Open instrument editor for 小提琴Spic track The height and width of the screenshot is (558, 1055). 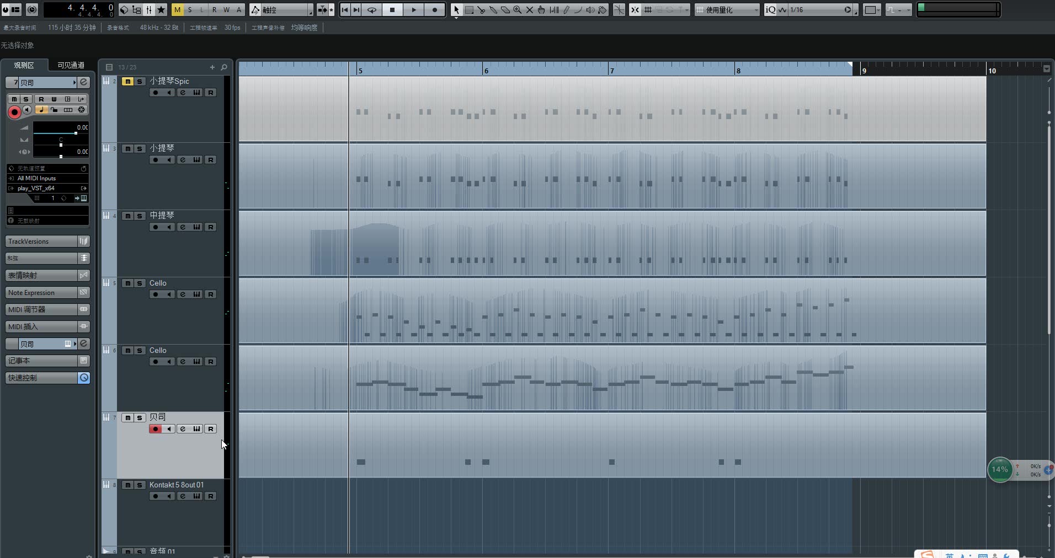197,93
